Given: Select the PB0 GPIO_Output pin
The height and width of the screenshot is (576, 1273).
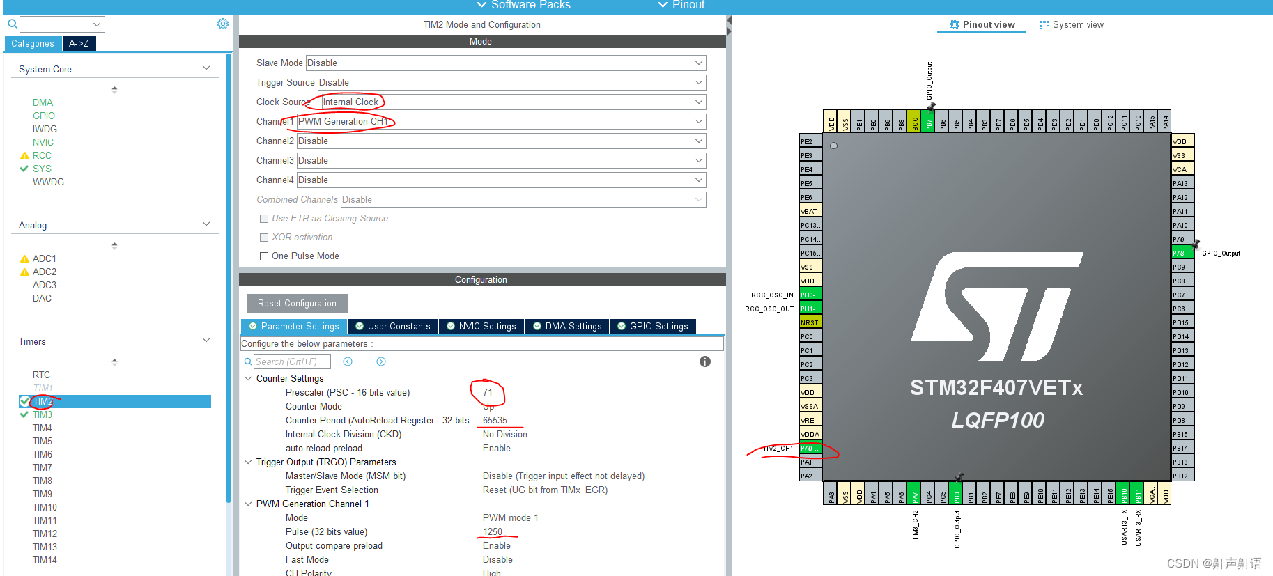Looking at the screenshot, I should click(957, 493).
